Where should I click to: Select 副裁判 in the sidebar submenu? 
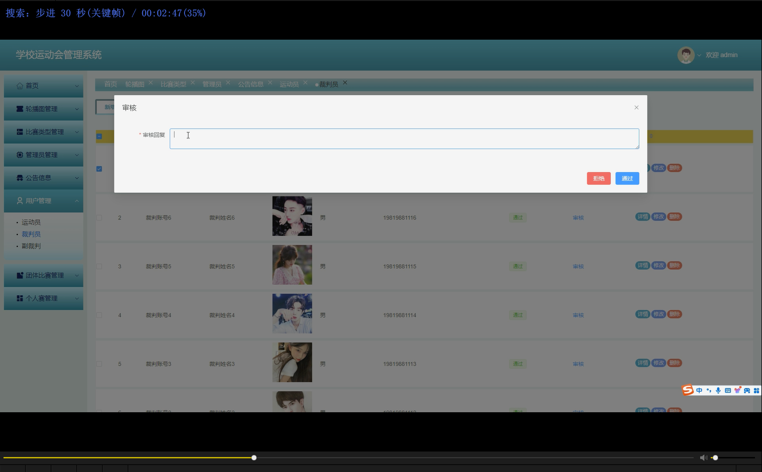point(31,246)
